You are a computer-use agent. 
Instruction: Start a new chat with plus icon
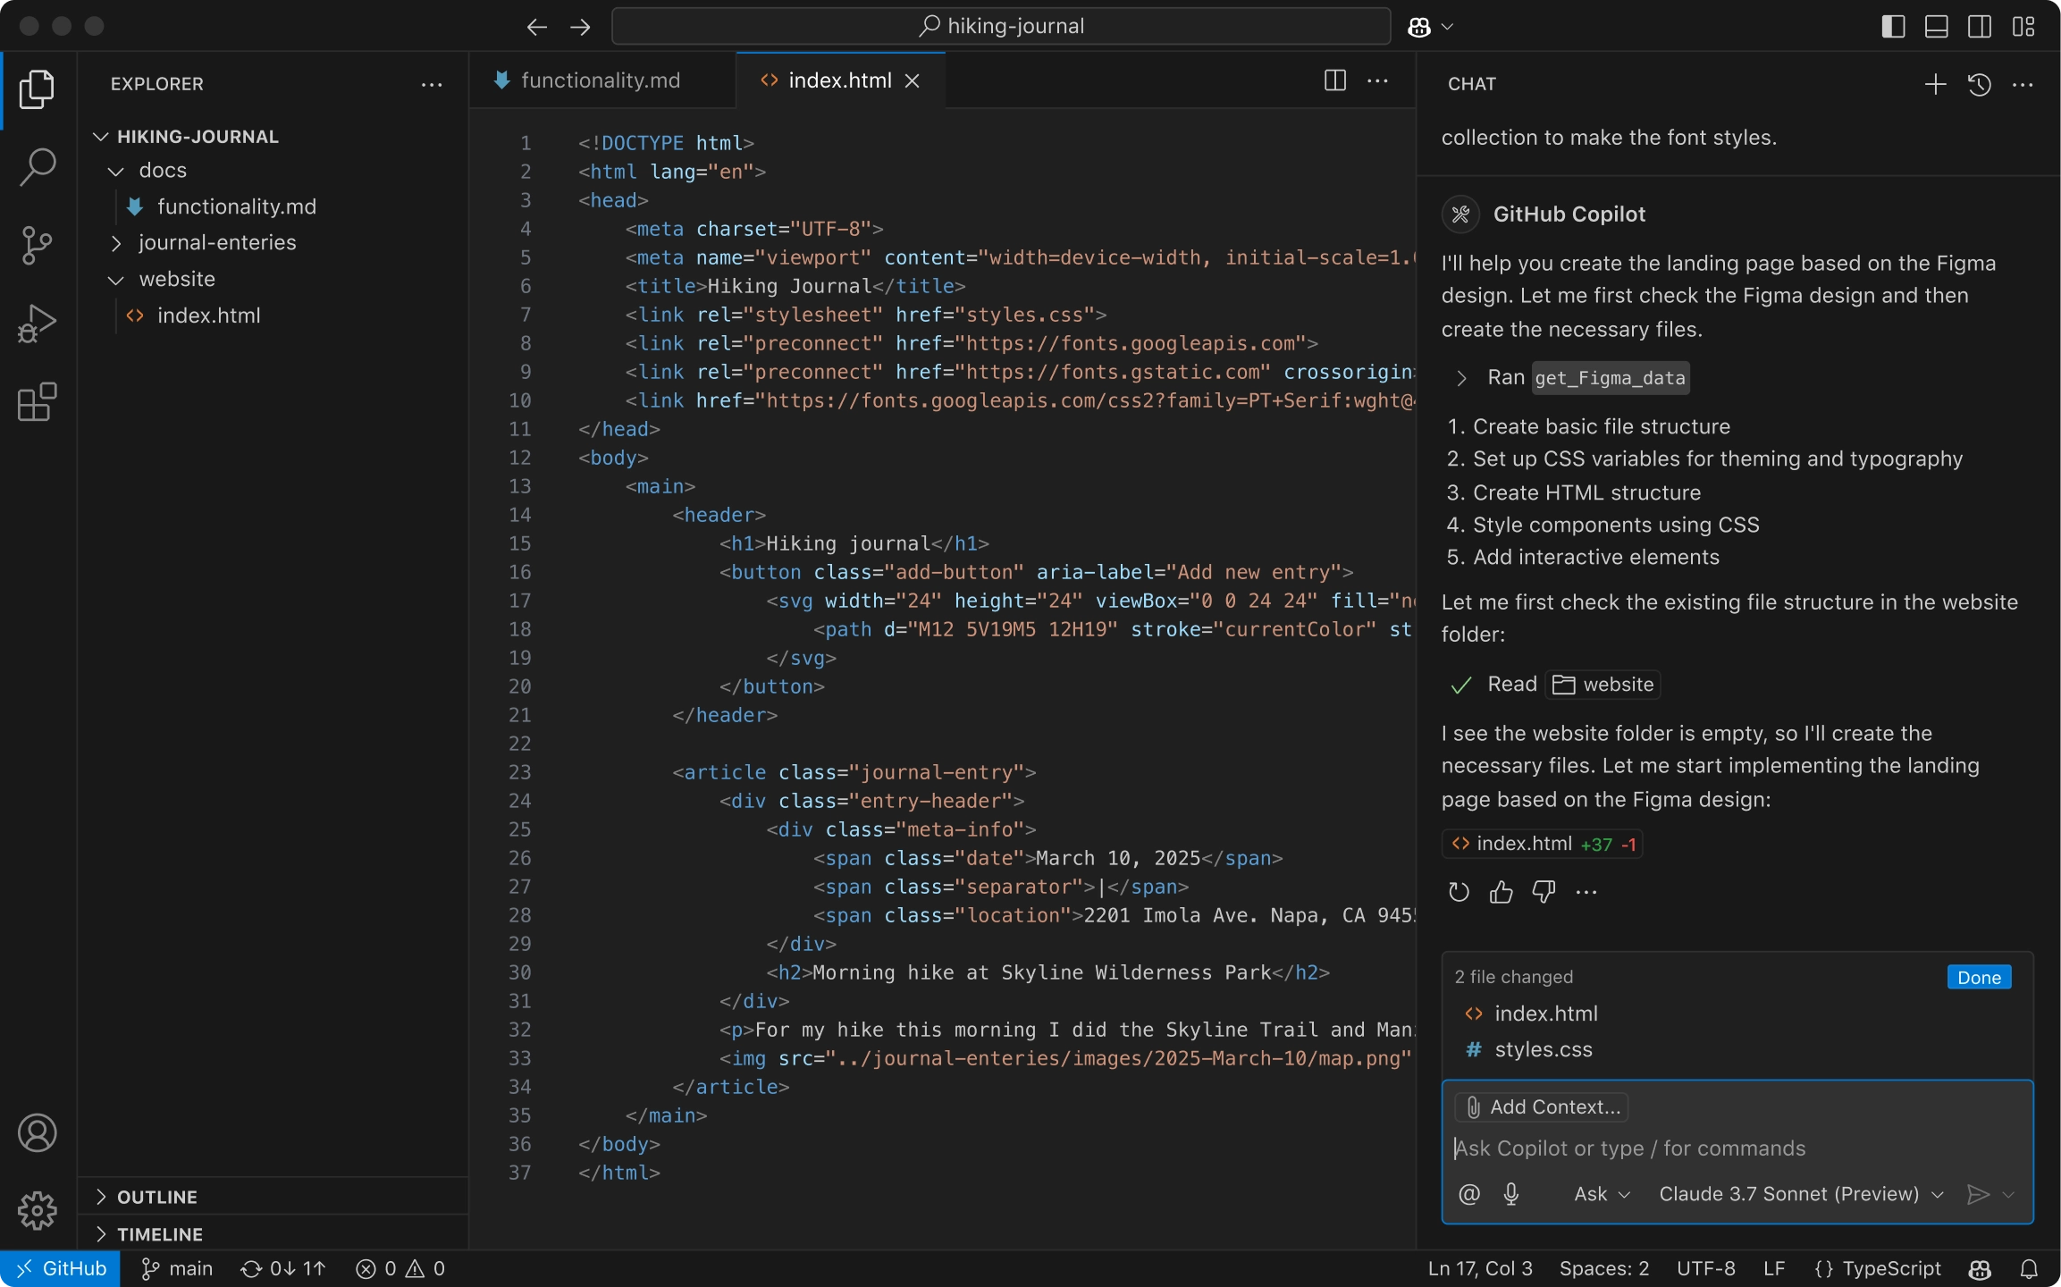(1935, 84)
